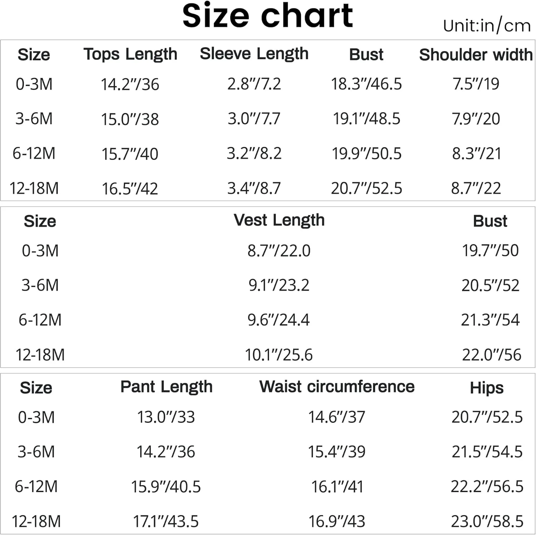The width and height of the screenshot is (536, 535).
Task: Click the Tops Length value 16.5"/42
Action: click(x=130, y=189)
